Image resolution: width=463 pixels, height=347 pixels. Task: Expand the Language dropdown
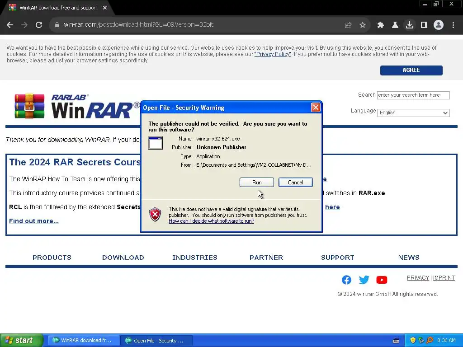[413, 113]
